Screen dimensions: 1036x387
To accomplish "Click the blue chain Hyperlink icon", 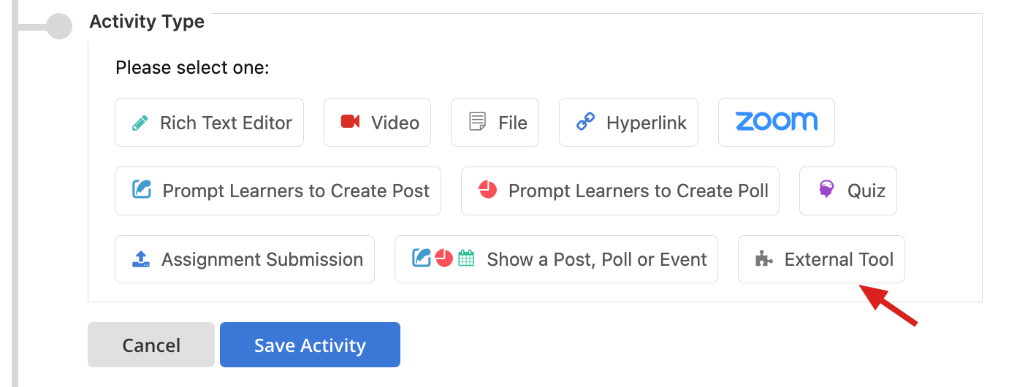I will click(x=586, y=123).
